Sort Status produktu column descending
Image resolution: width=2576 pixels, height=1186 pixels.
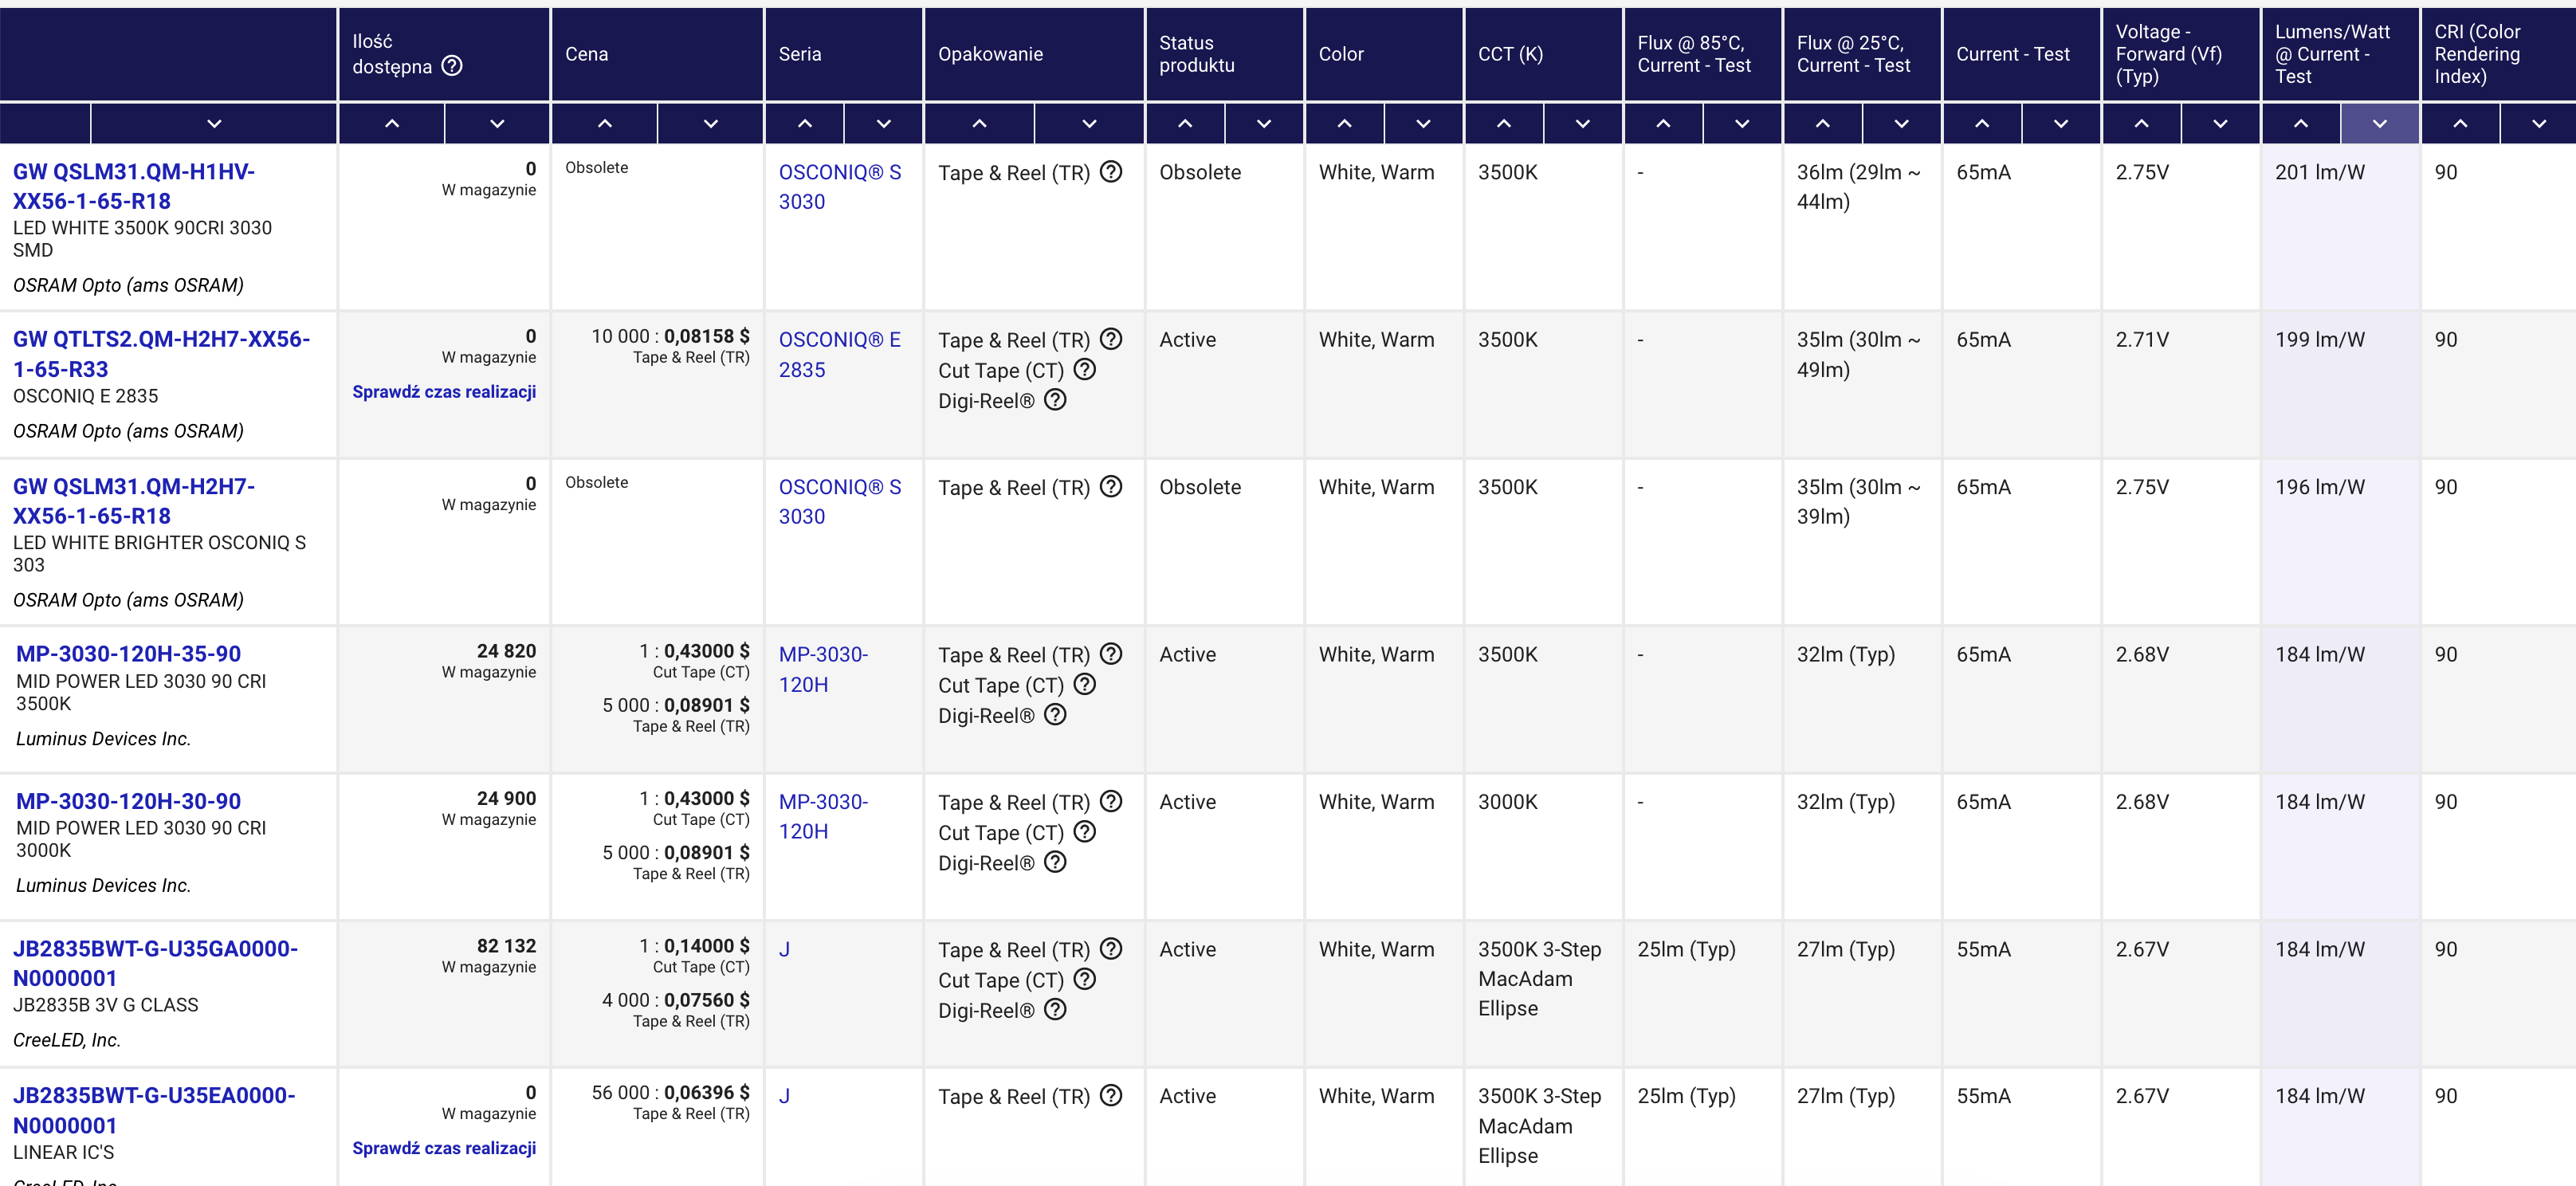click(x=1264, y=124)
